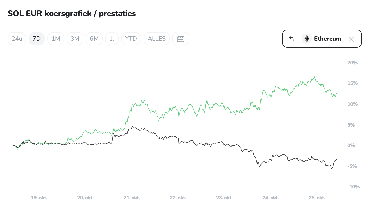Viewport: 372px width, 212px height.
Task: Click the 24. okt. date label
Action: pyautogui.click(x=271, y=198)
